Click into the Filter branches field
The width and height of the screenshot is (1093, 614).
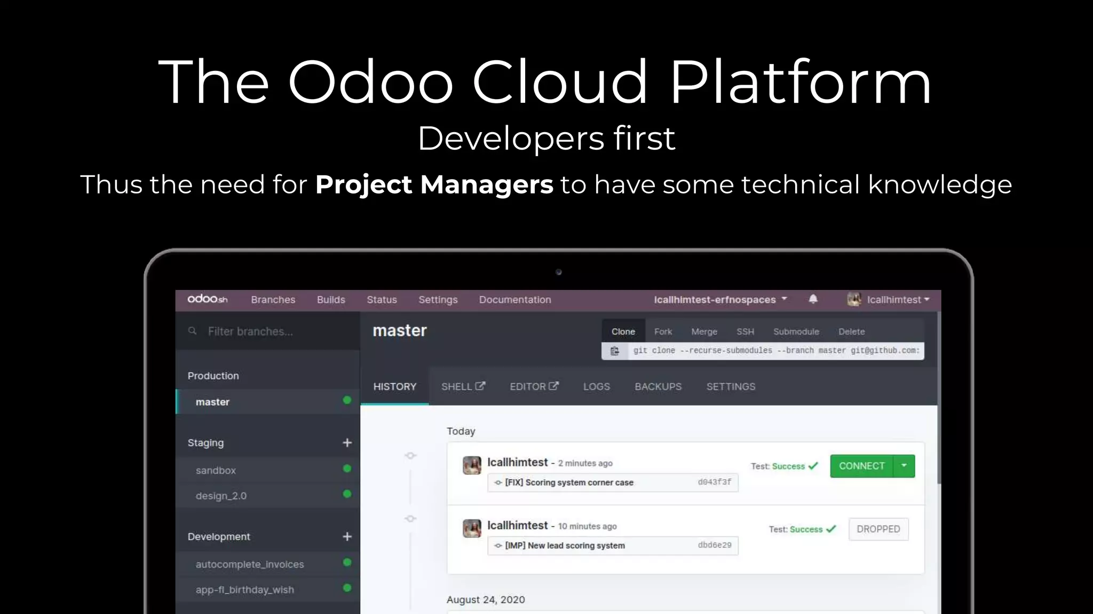pyautogui.click(x=268, y=331)
